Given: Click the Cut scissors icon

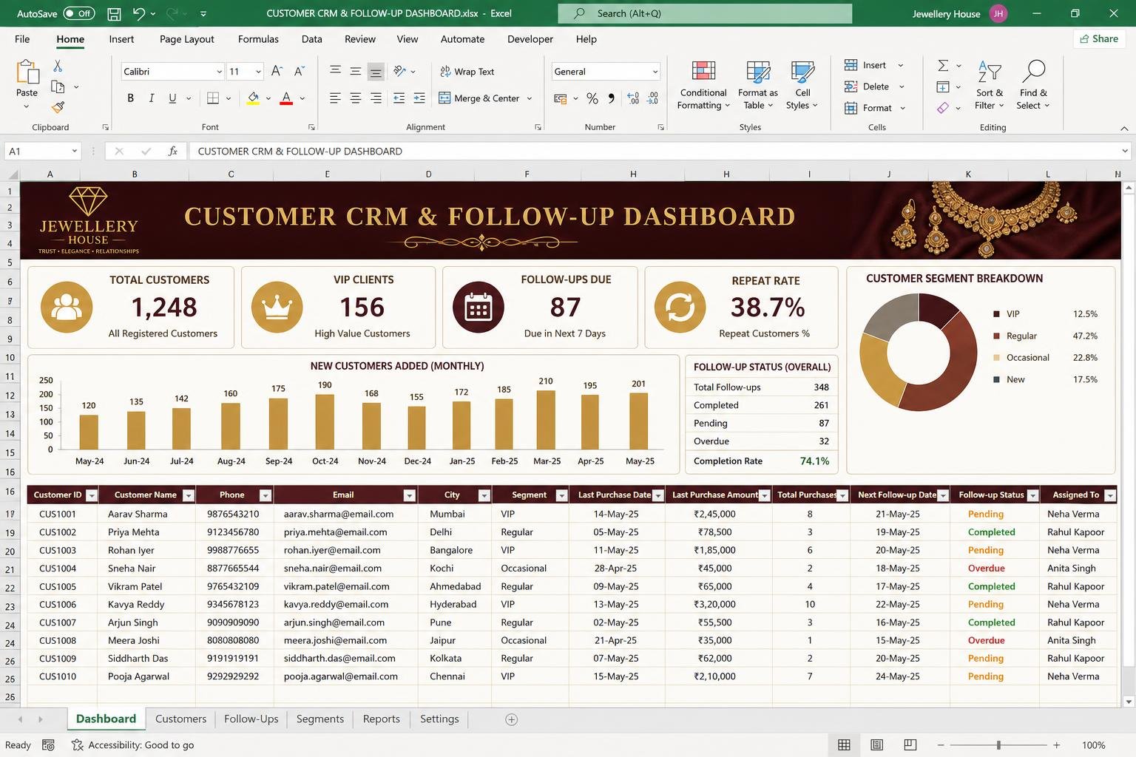Looking at the screenshot, I should click(58, 67).
